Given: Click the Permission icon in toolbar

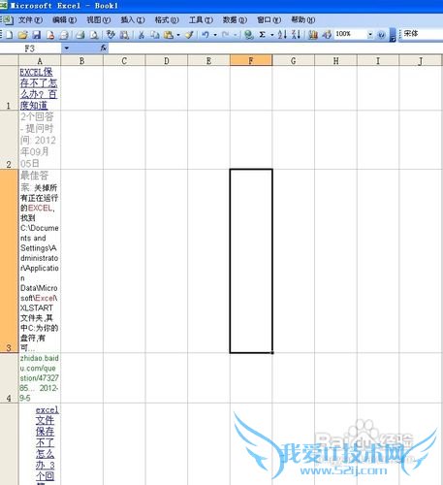Looking at the screenshot, I should (50, 34).
